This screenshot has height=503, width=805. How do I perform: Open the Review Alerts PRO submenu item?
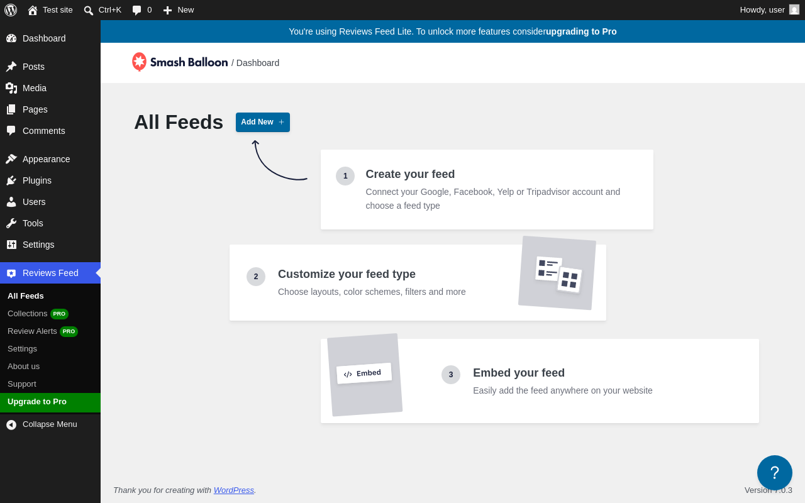[x=50, y=331]
